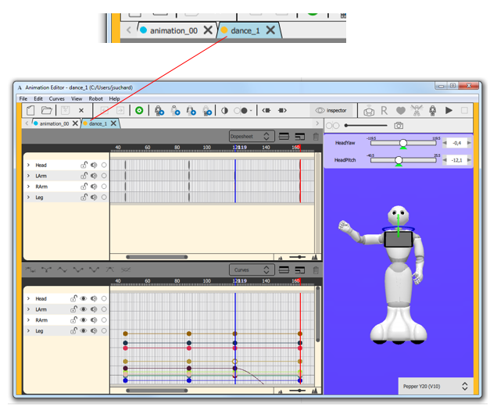Viewport: 490px width, 410px height.
Task: Click the first curve tangent tool icon
Action: coord(30,269)
